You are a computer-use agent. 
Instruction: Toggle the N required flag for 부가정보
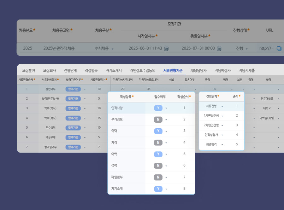click(158, 120)
